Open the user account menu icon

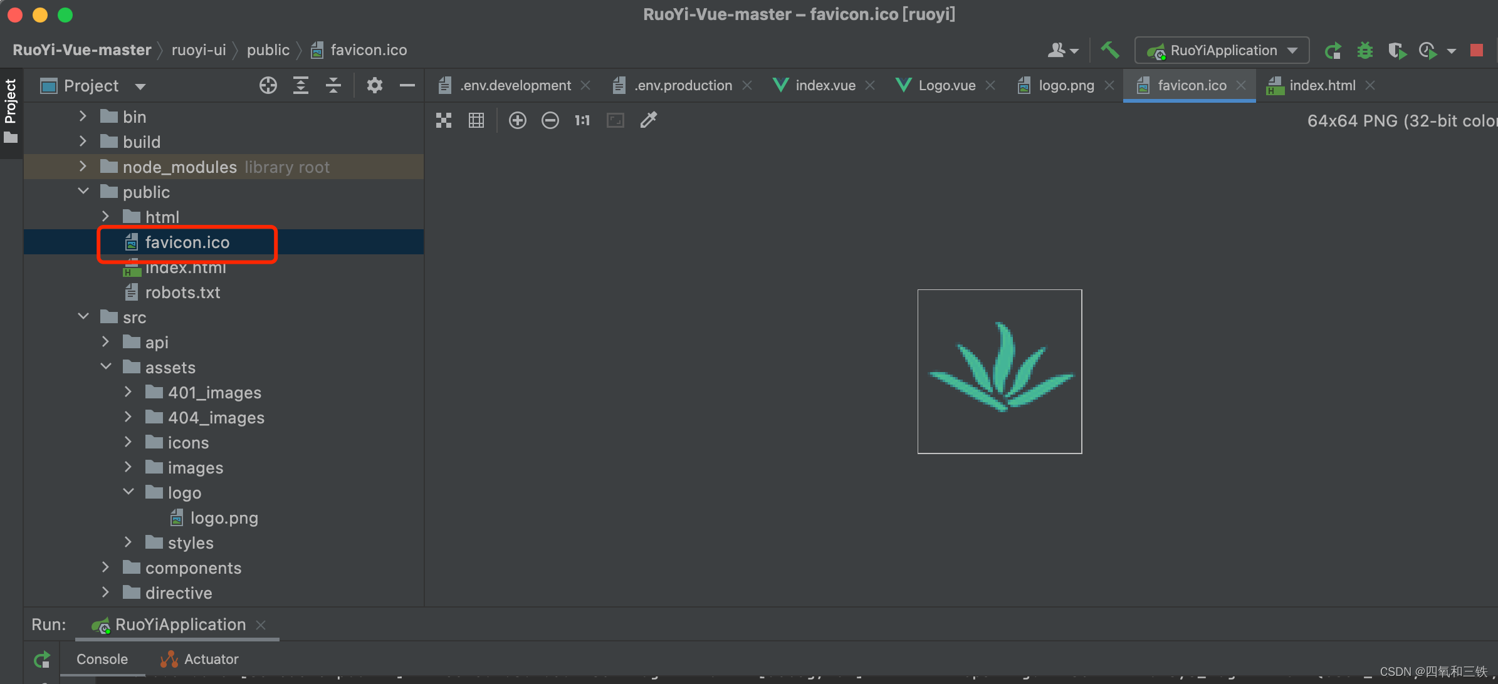pyautogui.click(x=1062, y=50)
